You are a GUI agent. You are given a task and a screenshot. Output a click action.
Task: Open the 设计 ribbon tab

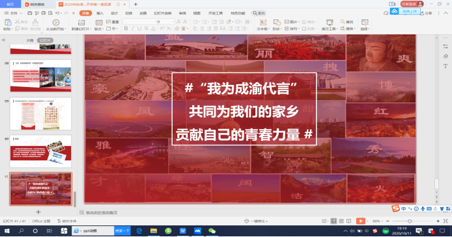pos(115,13)
